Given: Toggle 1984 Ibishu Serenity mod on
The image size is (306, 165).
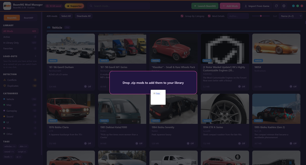Looking at the screenshot, I should coord(190,143).
